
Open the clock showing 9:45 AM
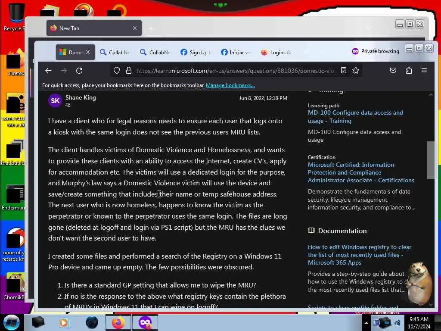(x=419, y=323)
